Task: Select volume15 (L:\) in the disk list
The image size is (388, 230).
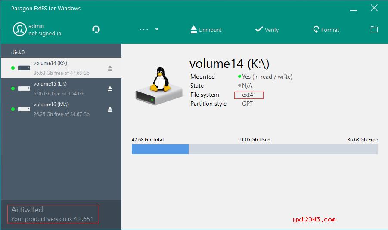Action: point(61,89)
